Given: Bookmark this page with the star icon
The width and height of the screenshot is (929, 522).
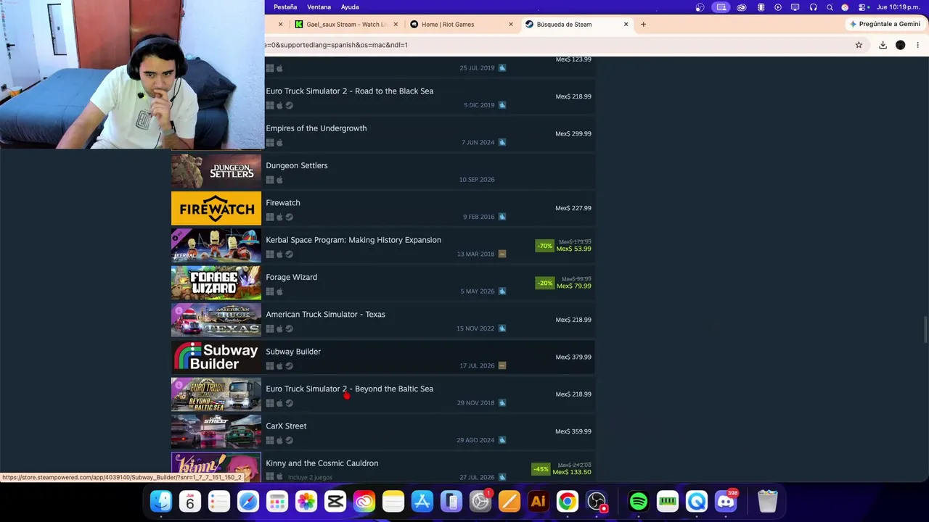Looking at the screenshot, I should pyautogui.click(x=859, y=45).
